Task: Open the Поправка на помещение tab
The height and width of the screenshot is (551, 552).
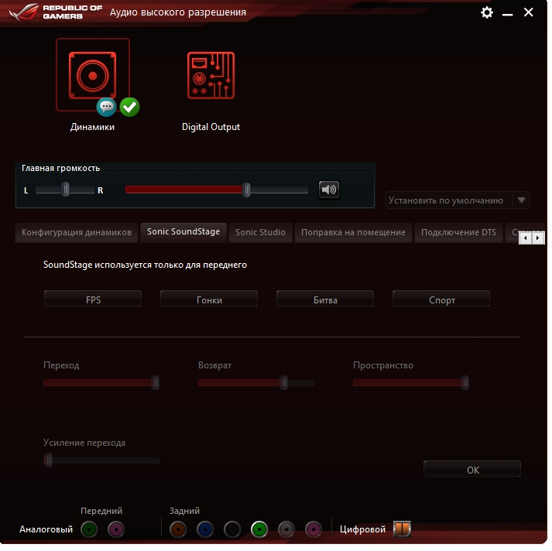Action: (x=353, y=233)
